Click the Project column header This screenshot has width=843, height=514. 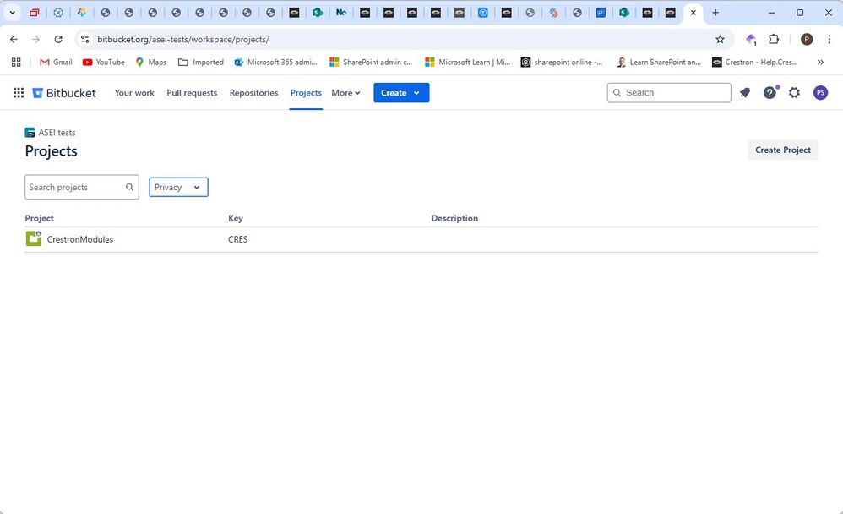point(39,218)
